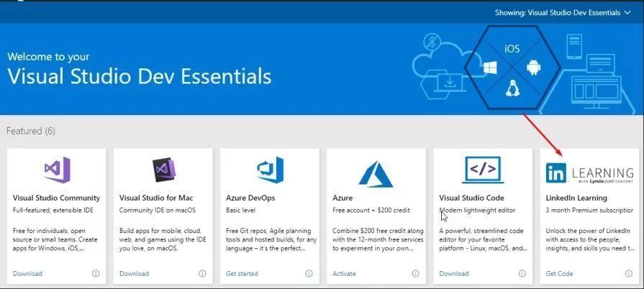Activate the Azure free account
This screenshot has height=289, width=644.
coord(344,274)
